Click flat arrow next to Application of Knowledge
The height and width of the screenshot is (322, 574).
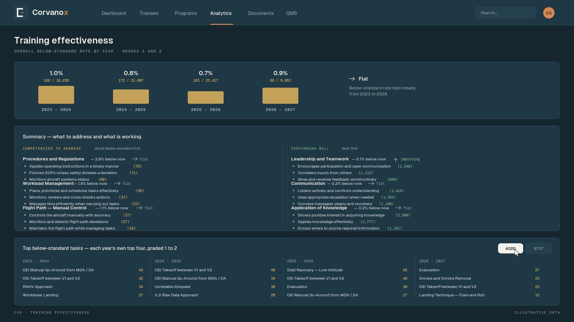[x=398, y=208]
